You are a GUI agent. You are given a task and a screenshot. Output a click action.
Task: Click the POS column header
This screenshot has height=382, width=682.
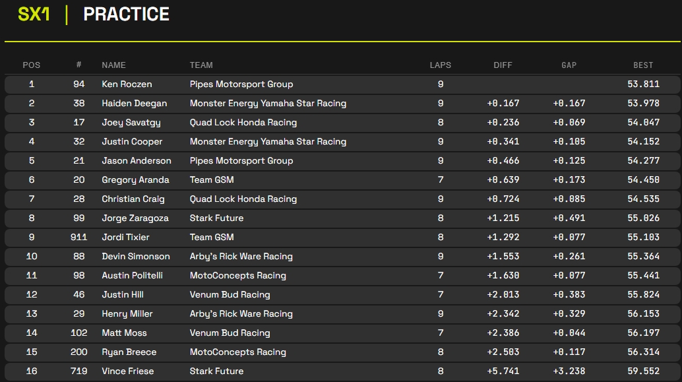[32, 65]
